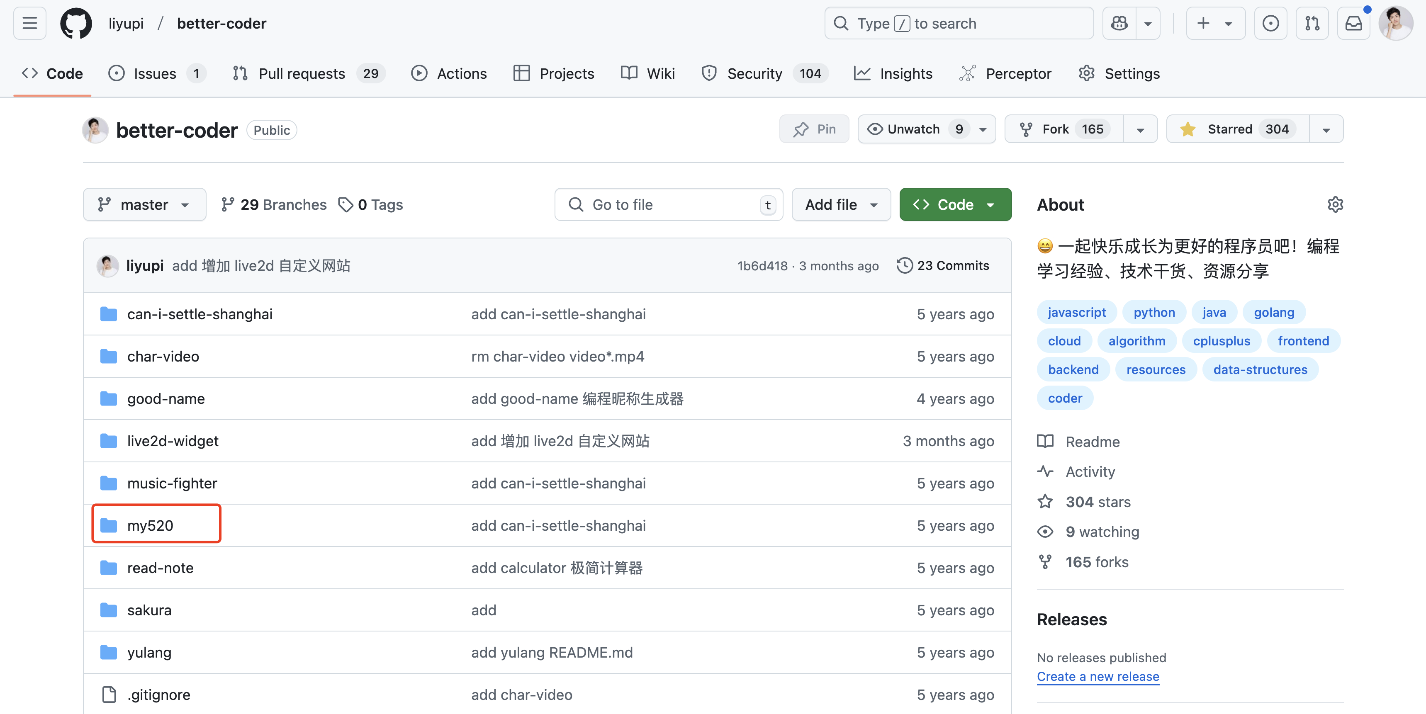Viewport: 1426px width, 714px height.
Task: Open the issues shortcut icon in header
Action: coord(1270,23)
